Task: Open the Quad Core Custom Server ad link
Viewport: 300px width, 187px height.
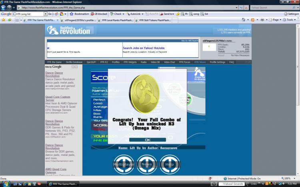Action: (x=58, y=98)
